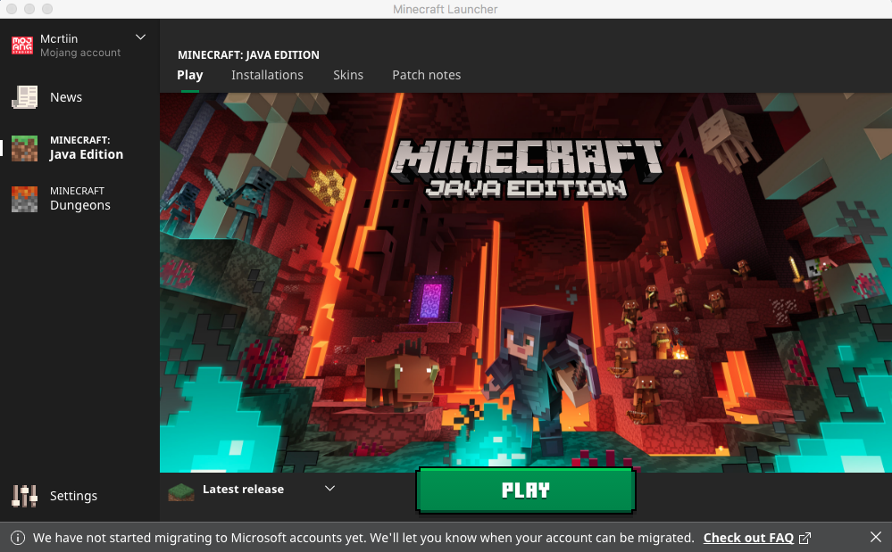Expand the Mcrtiin account menu chevron
Viewport: 892px width, 552px height.
tap(140, 37)
